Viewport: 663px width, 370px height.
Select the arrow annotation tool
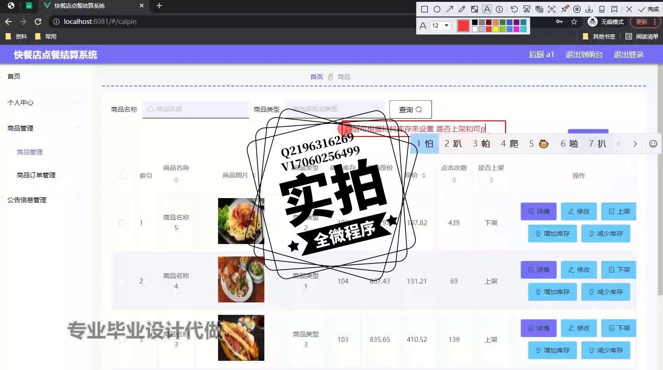click(x=450, y=9)
